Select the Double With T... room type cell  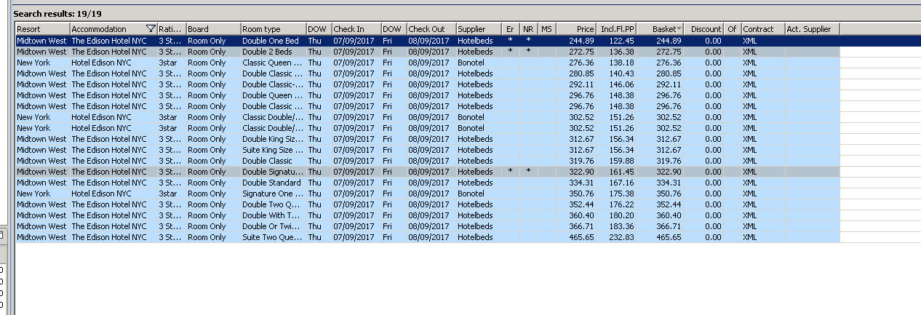click(x=273, y=215)
